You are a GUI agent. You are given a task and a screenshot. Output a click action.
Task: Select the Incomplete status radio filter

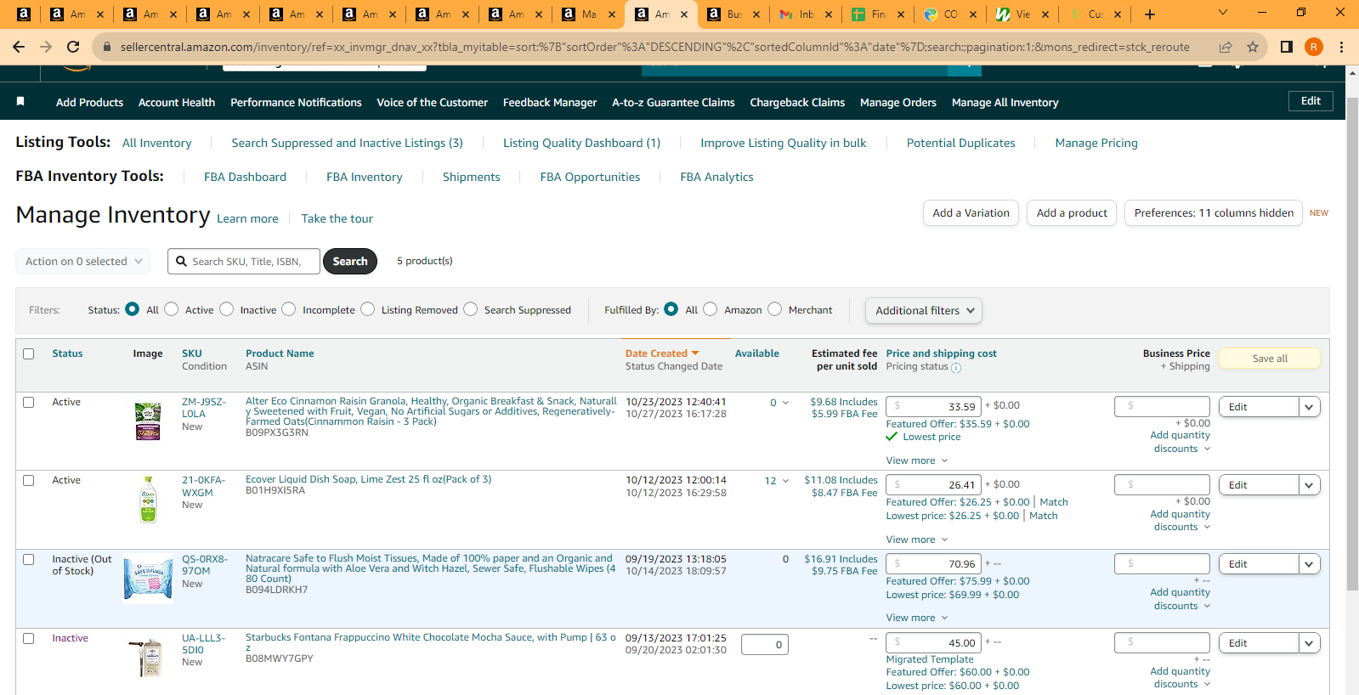[x=289, y=309]
